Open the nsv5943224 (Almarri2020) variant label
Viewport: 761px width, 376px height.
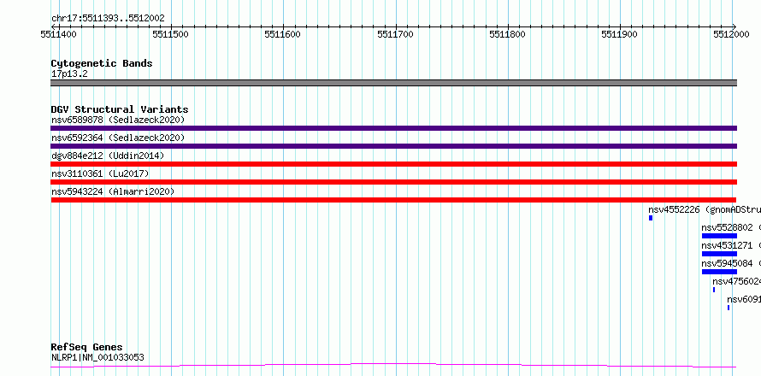pyautogui.click(x=113, y=191)
